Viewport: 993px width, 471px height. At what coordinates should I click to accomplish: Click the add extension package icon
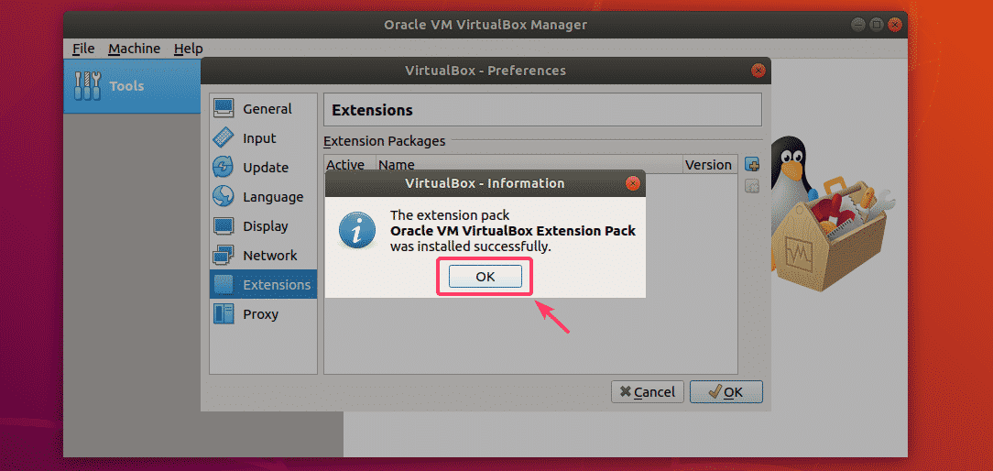click(752, 165)
